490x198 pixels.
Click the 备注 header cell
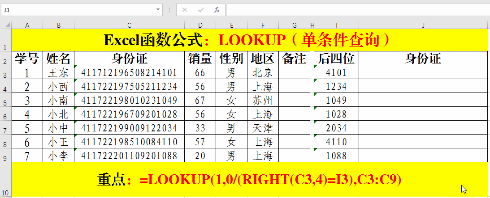(295, 58)
